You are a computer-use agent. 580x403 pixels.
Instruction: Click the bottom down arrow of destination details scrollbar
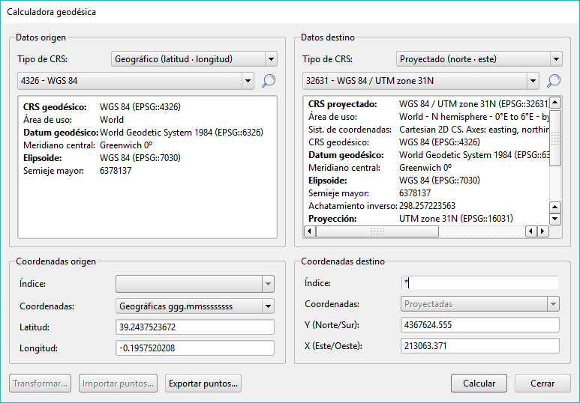pos(555,219)
